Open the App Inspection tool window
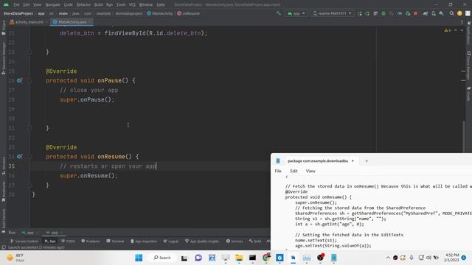The image size is (472, 265). [144, 241]
